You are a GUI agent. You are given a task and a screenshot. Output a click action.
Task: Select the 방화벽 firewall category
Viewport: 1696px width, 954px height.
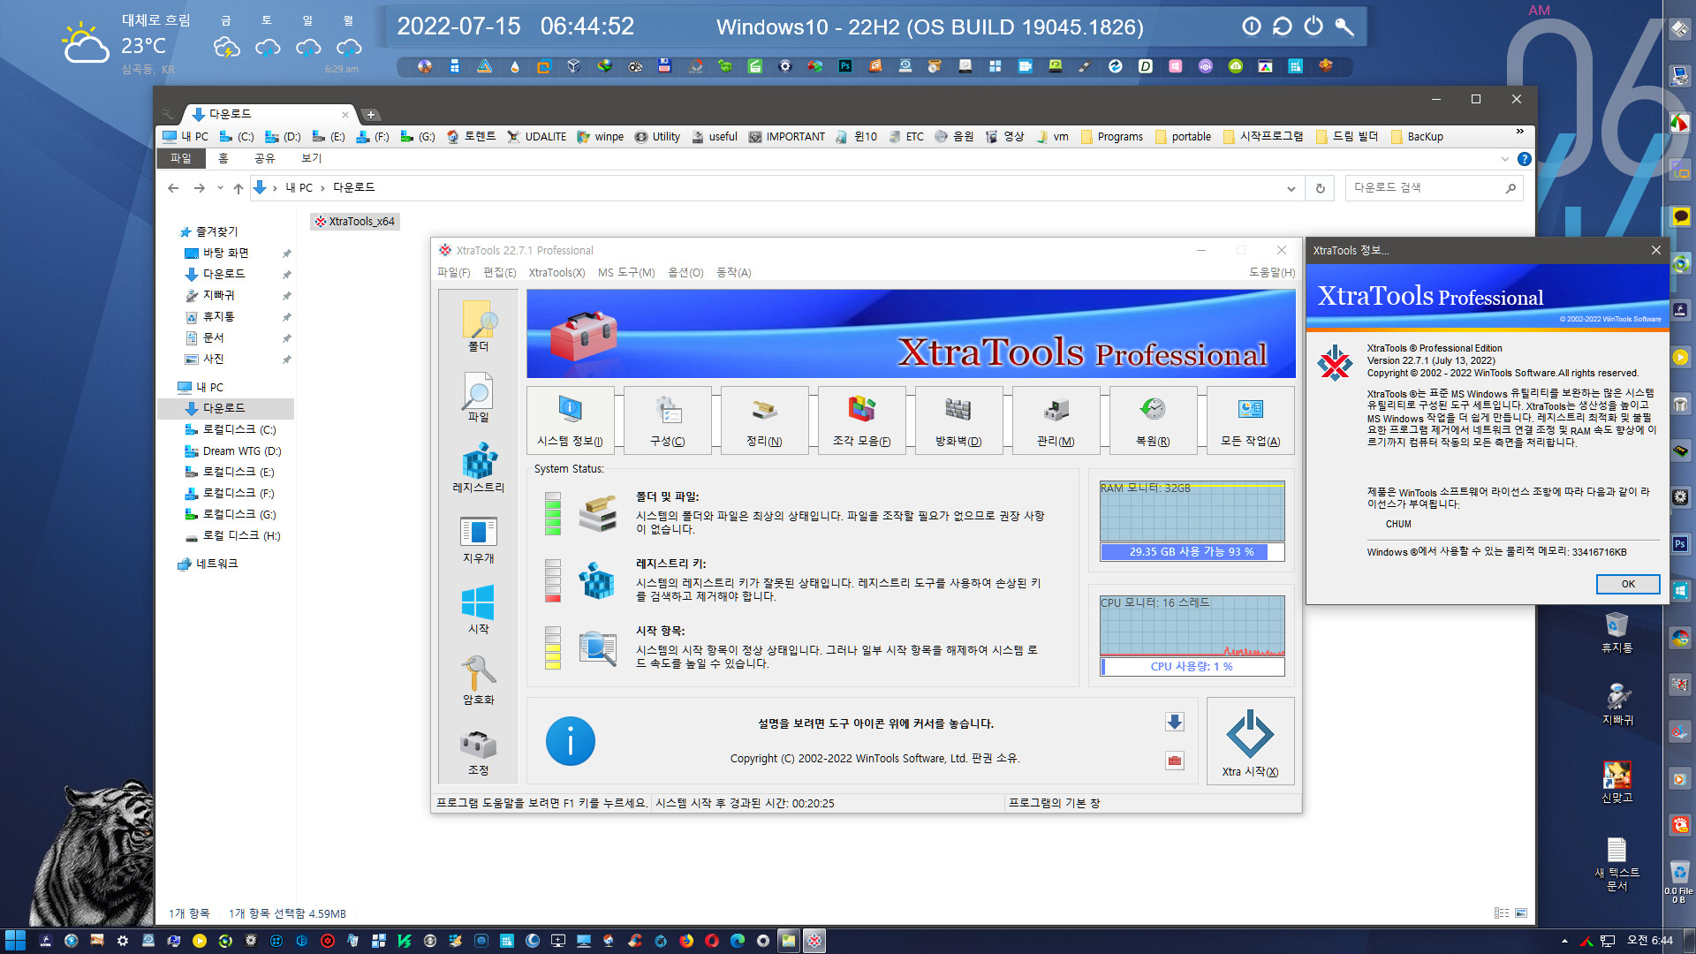point(959,420)
